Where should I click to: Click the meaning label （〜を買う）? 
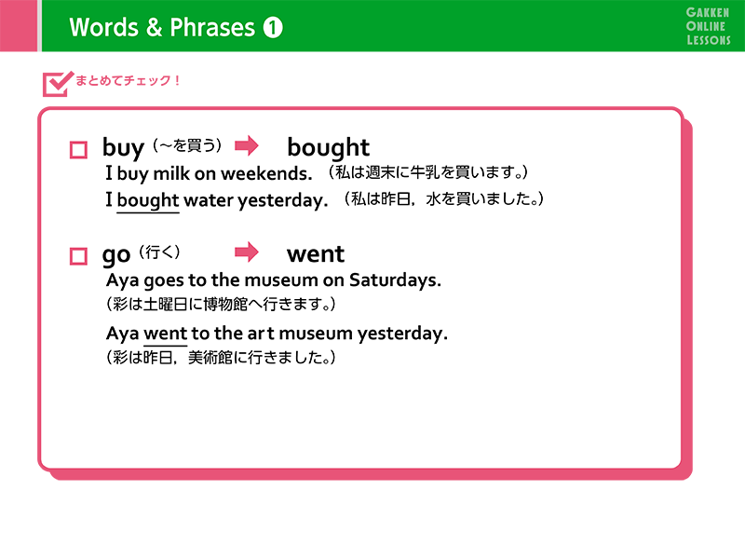tap(187, 144)
